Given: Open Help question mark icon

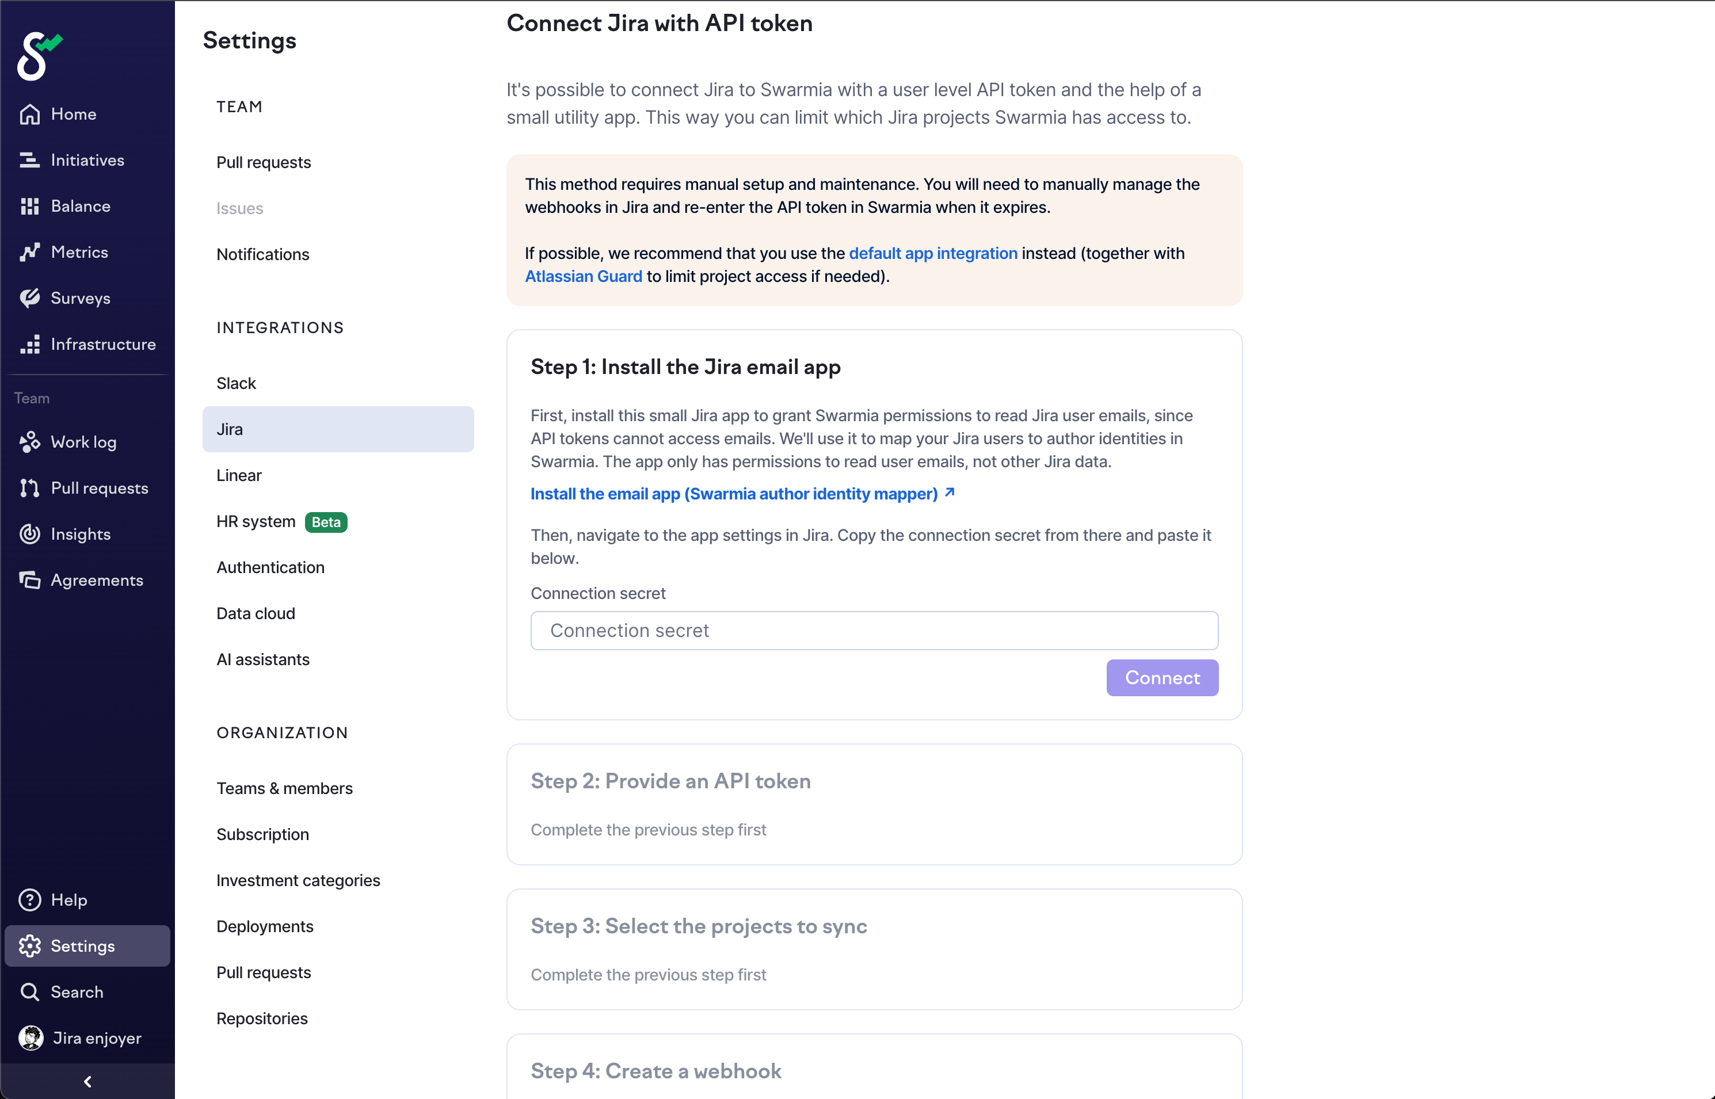Looking at the screenshot, I should (30, 900).
